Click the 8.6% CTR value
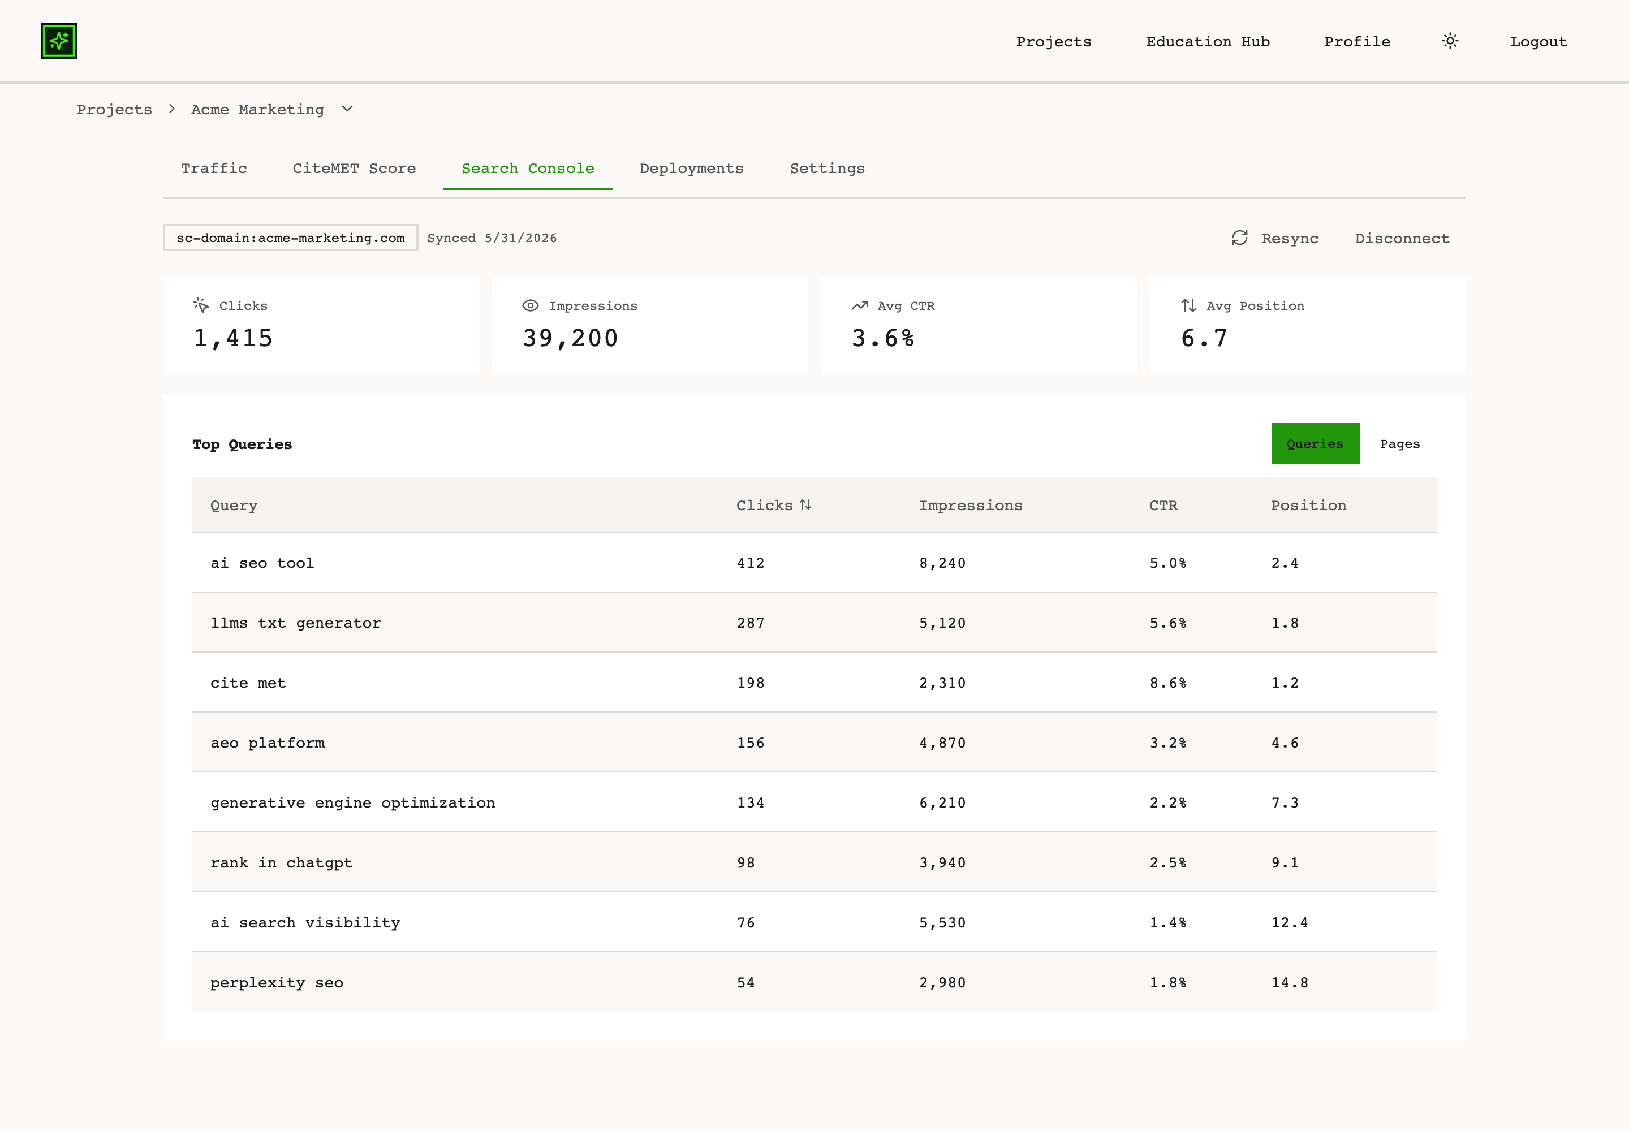 click(x=1167, y=683)
